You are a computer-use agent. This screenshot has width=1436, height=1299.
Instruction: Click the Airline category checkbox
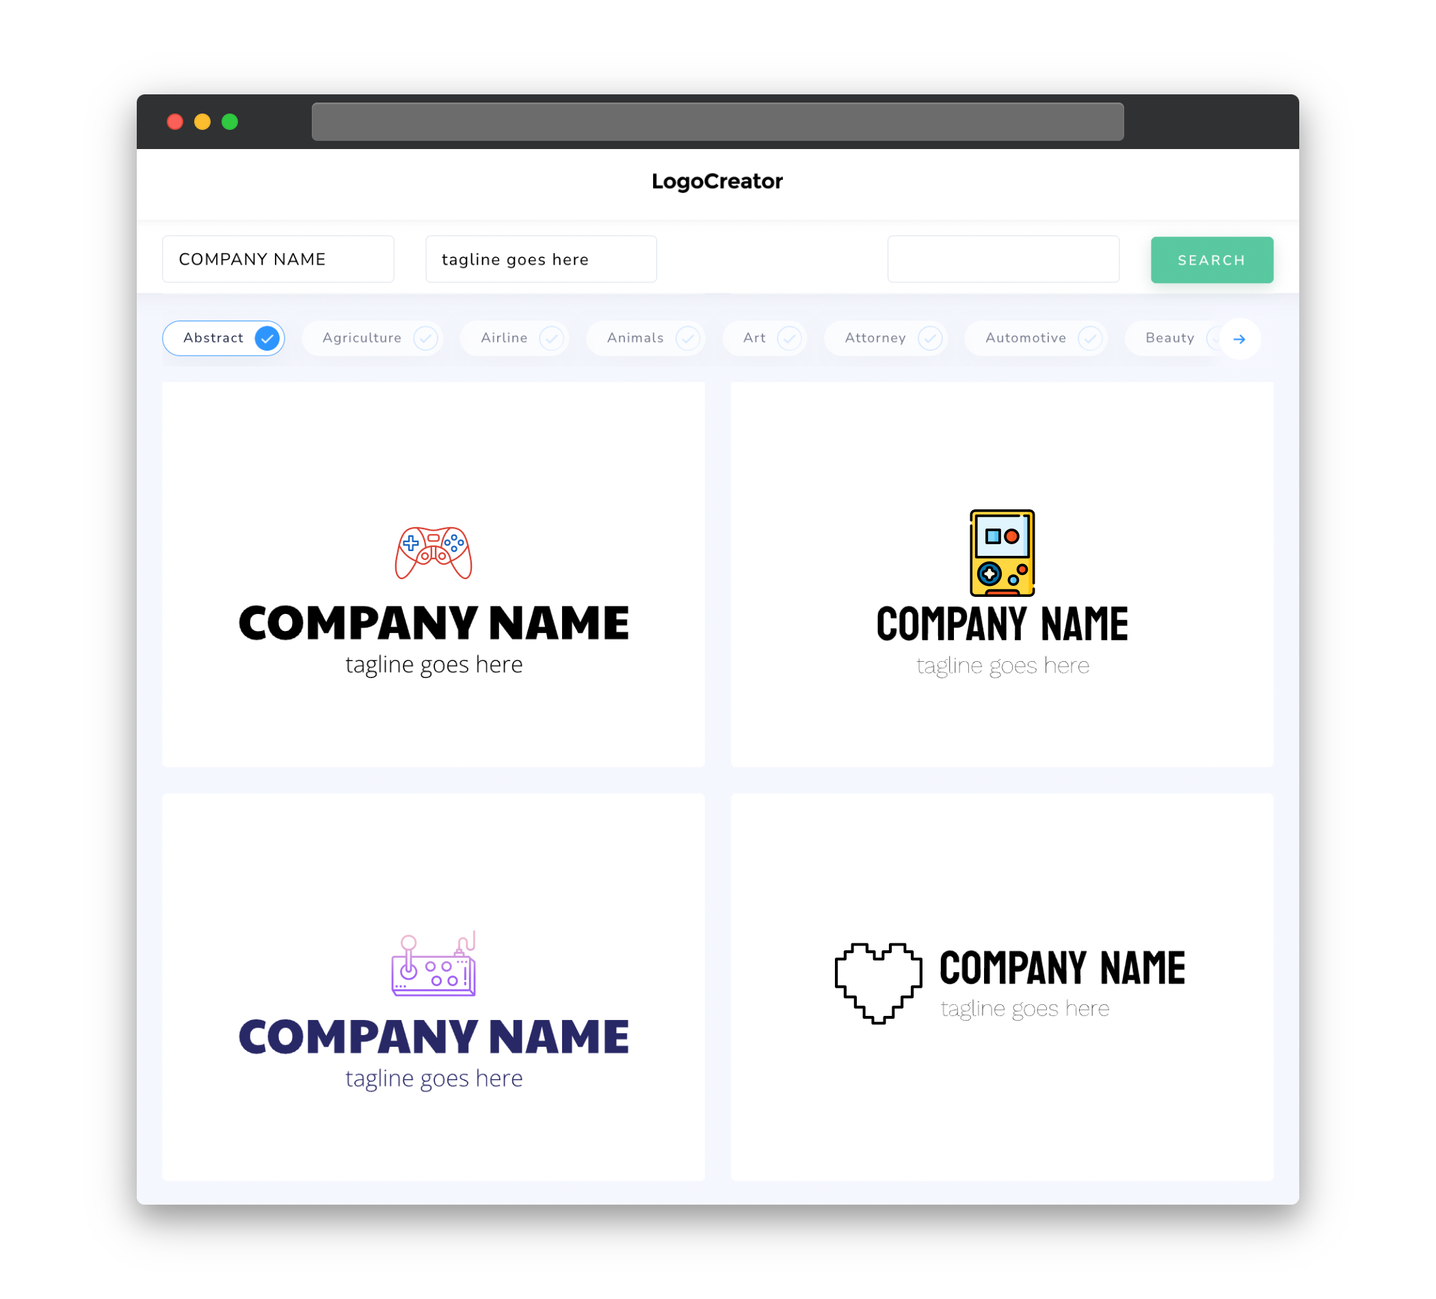point(552,338)
